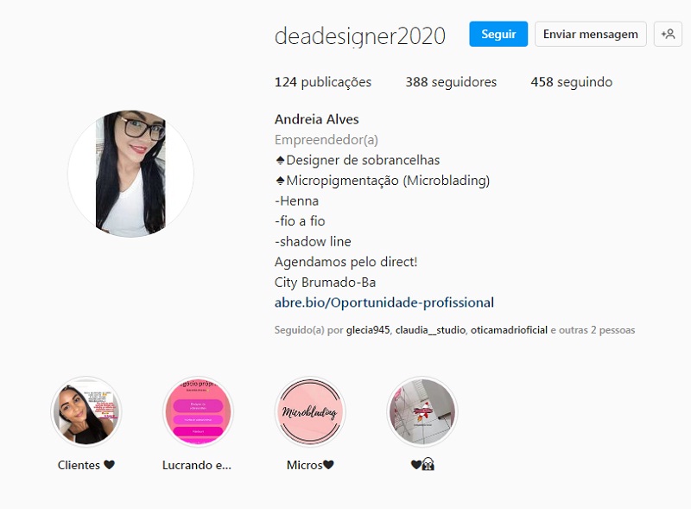
Task: Click the 124 publicações count
Action: coord(323,82)
